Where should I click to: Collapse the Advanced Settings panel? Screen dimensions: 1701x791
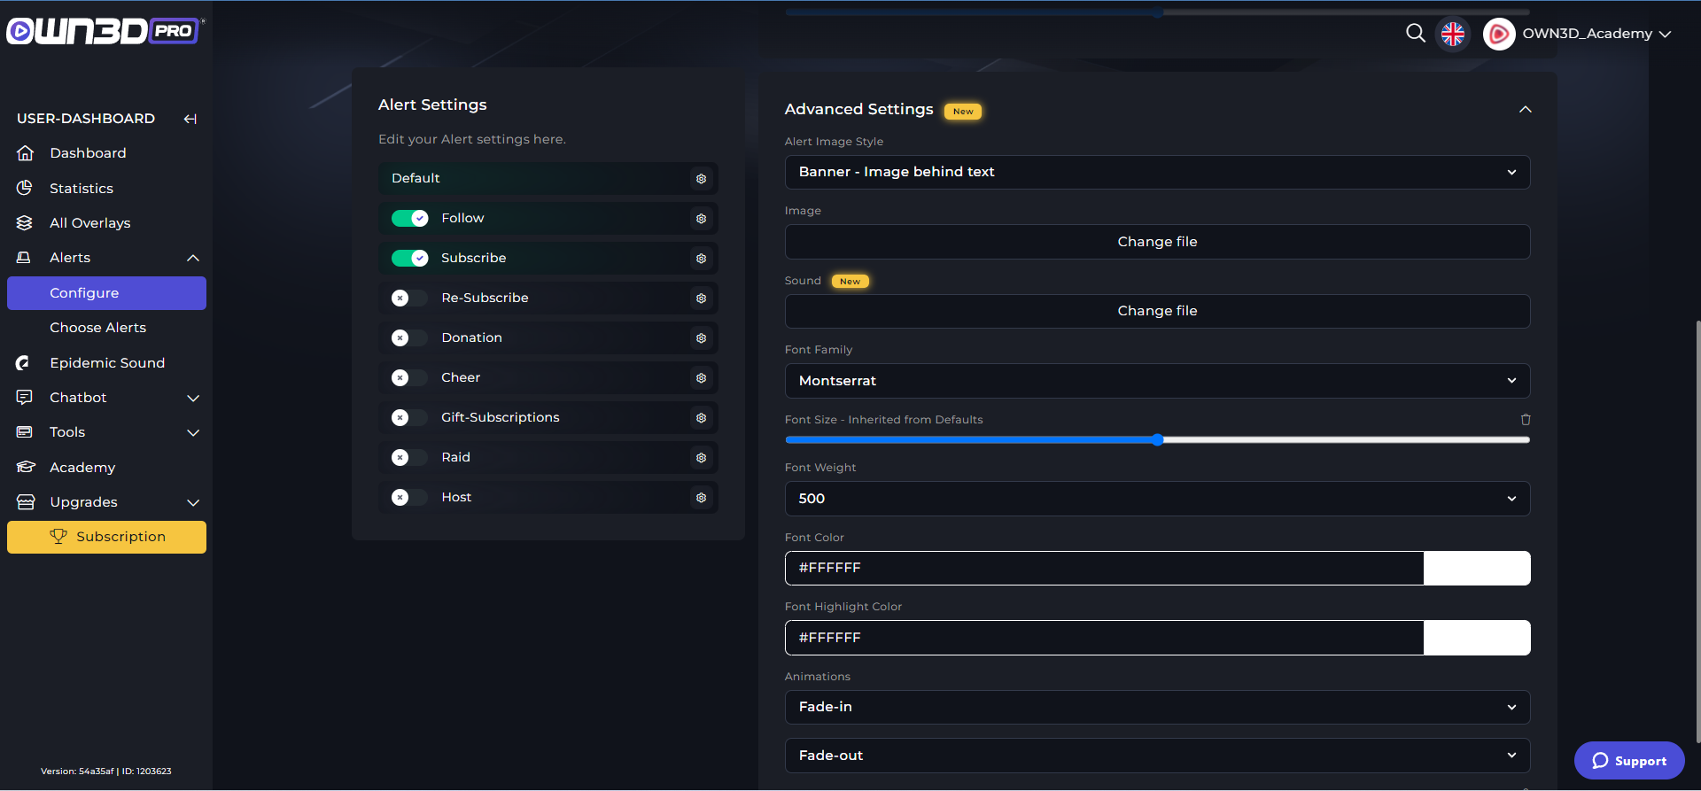click(x=1525, y=110)
